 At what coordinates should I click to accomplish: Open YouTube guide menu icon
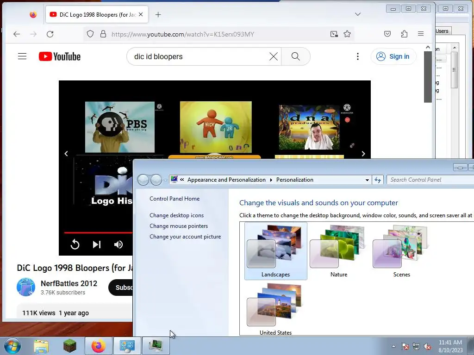[22, 56]
